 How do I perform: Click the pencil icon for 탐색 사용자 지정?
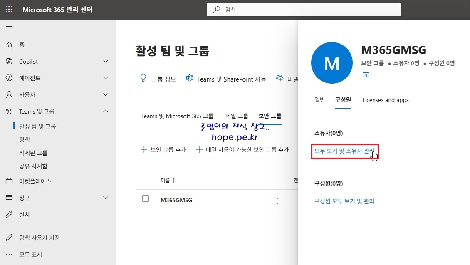[x=9, y=238]
